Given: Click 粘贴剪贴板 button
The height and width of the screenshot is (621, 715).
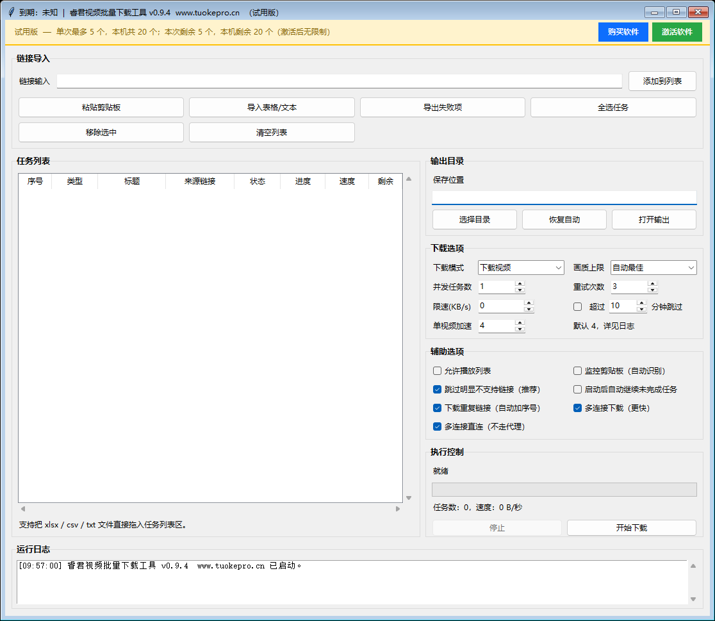Looking at the screenshot, I should tap(101, 107).
